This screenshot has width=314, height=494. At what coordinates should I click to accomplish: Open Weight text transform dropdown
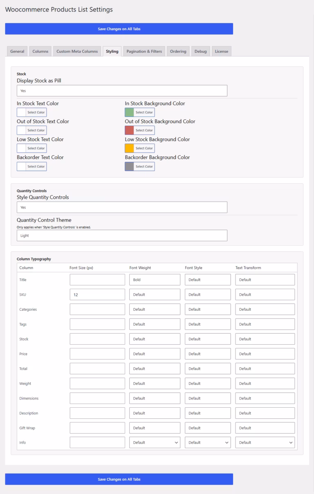point(265,384)
